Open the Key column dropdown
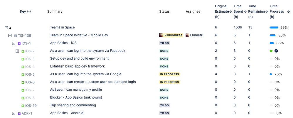The height and width of the screenshot is (118, 293). click(x=29, y=12)
